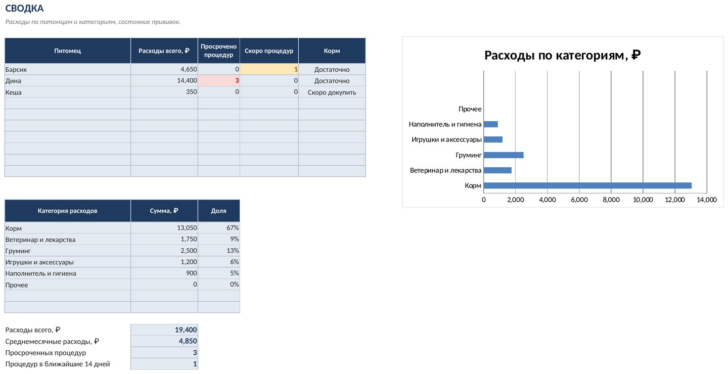Viewport: 728px width, 374px height.
Task: Click the 'Скоро докупить' feed status cell
Action: [332, 92]
